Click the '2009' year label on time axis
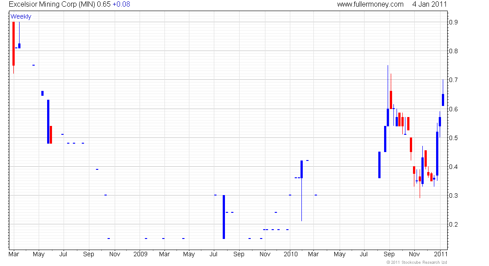The height and width of the screenshot is (266, 489). tap(140, 254)
